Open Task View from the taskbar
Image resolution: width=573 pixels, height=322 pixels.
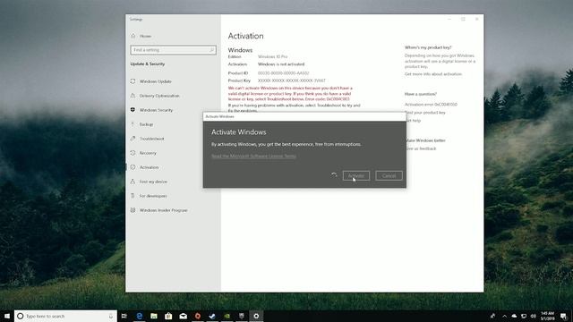124,316
